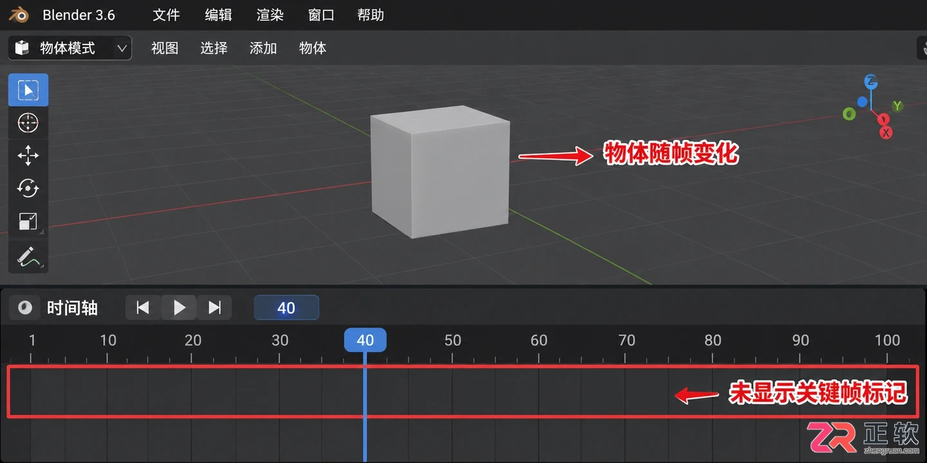Open the 渲染 menu
The image size is (927, 463).
click(270, 15)
